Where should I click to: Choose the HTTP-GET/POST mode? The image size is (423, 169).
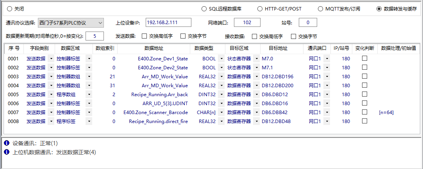click(260, 9)
